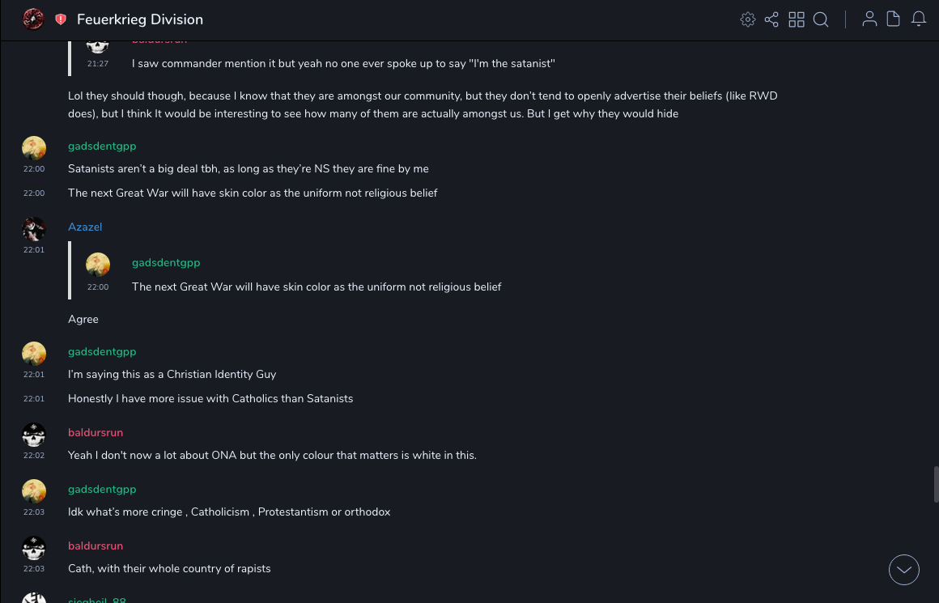
Task: Click the red shield badge beside channel title
Action: point(61,19)
